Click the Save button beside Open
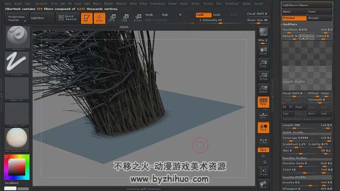Image resolution: width=340 pixels, height=191 pixels. 320,11
